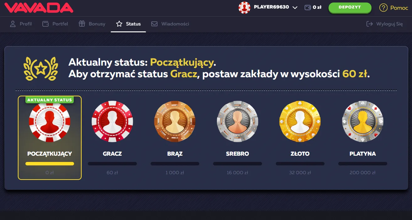Viewport: 412px width, 220px height.
Task: Click the DEPOZYT button
Action: point(350,8)
